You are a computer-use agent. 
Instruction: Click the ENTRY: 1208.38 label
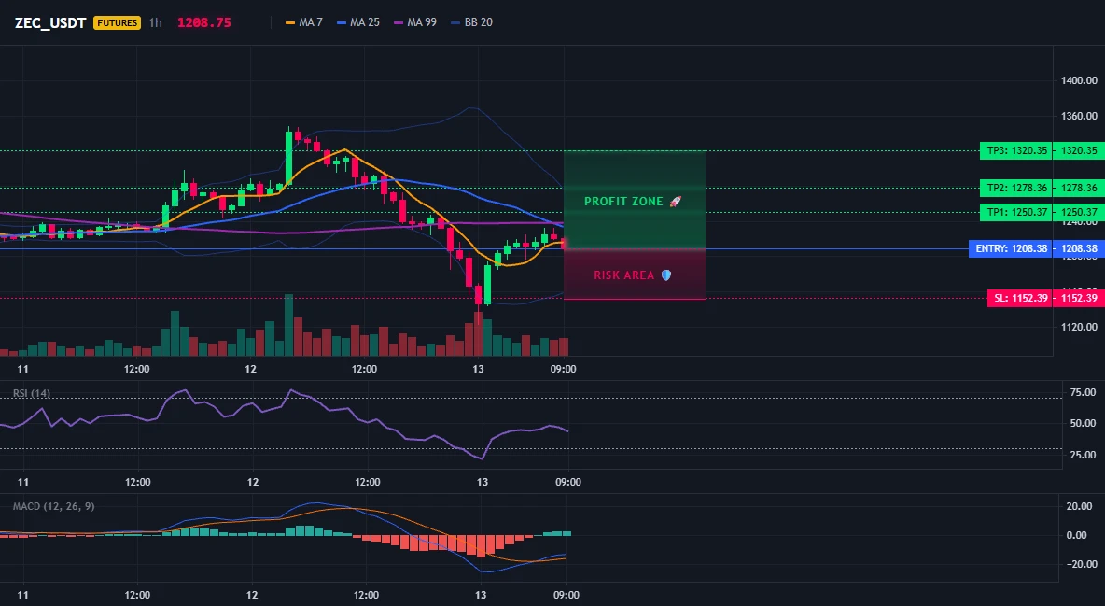click(x=1010, y=248)
